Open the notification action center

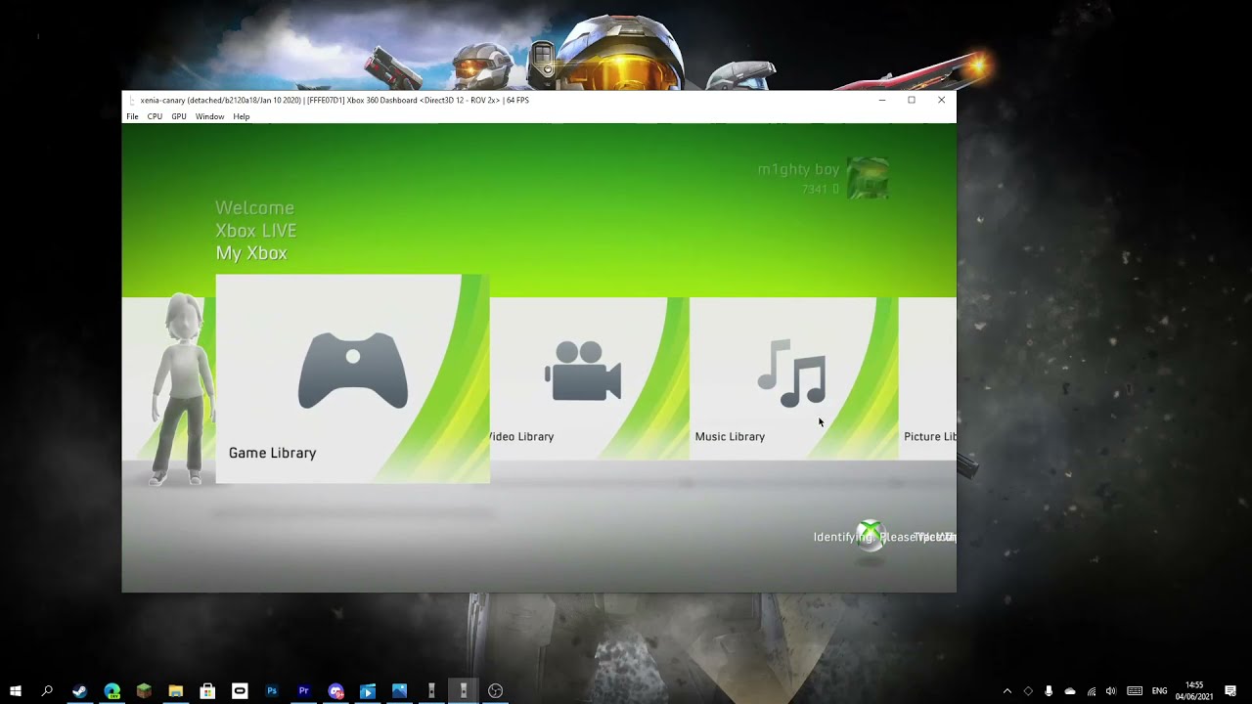(1230, 691)
